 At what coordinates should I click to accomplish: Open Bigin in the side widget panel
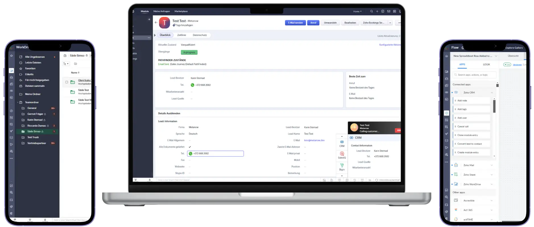[342, 167]
